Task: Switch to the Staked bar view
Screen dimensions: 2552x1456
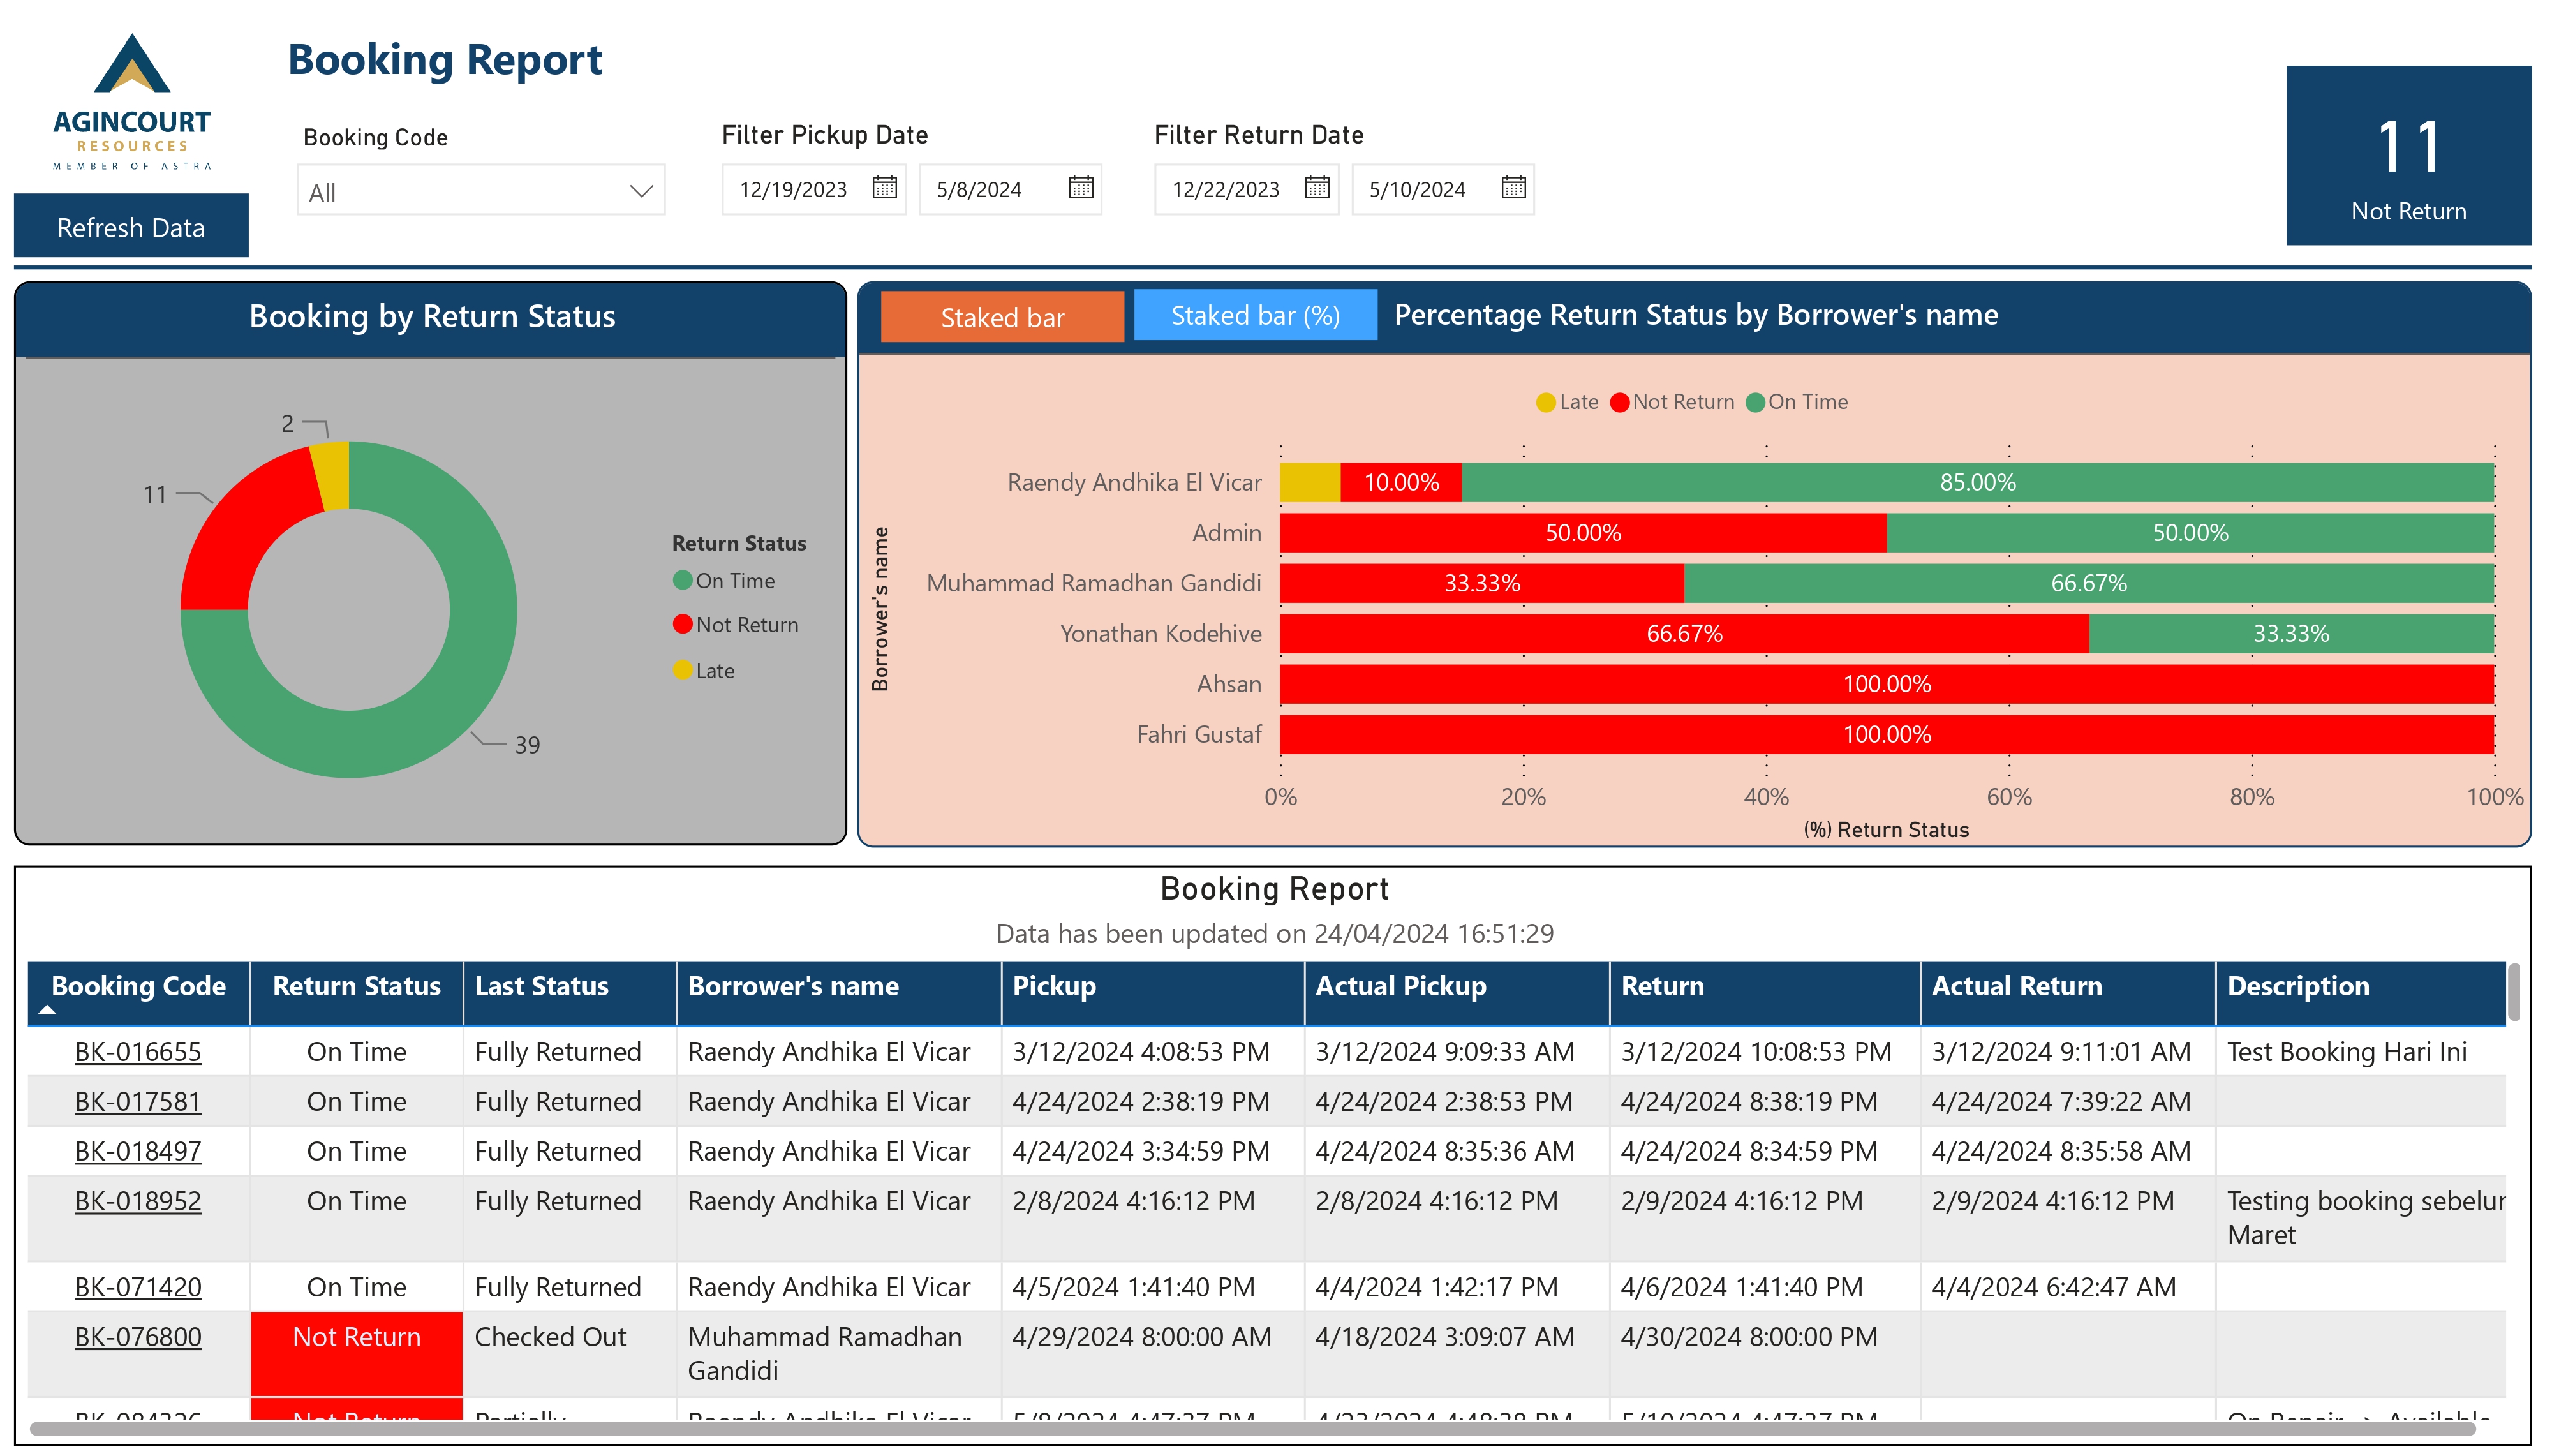Action: (x=1002, y=317)
